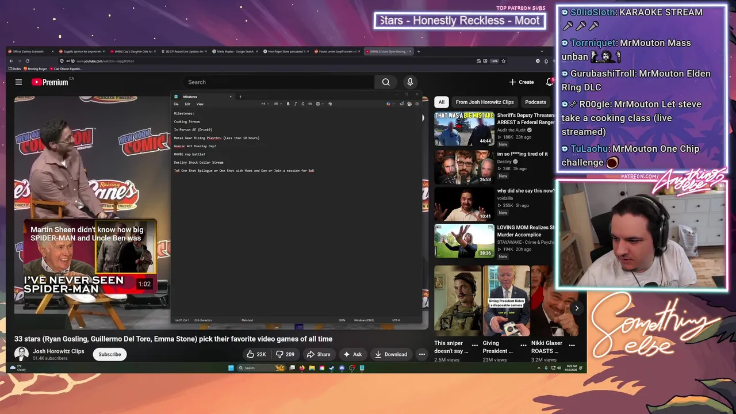Open Notepad Edit menu
This screenshot has width=736, height=414.
pos(187,104)
